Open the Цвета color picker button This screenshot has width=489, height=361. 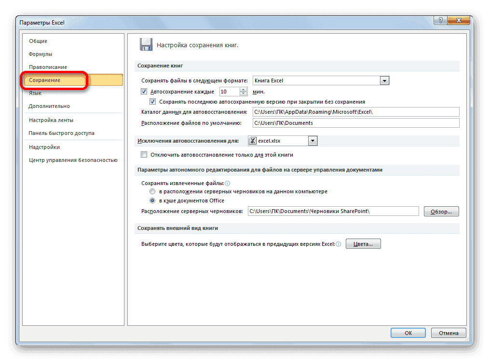pyautogui.click(x=363, y=243)
